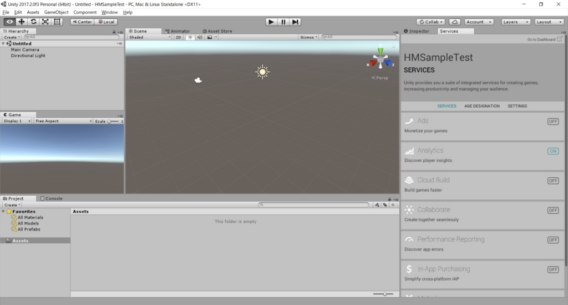Adjust the asset icon size slider
Viewport: 568px width, 305px height.
pyautogui.click(x=383, y=294)
